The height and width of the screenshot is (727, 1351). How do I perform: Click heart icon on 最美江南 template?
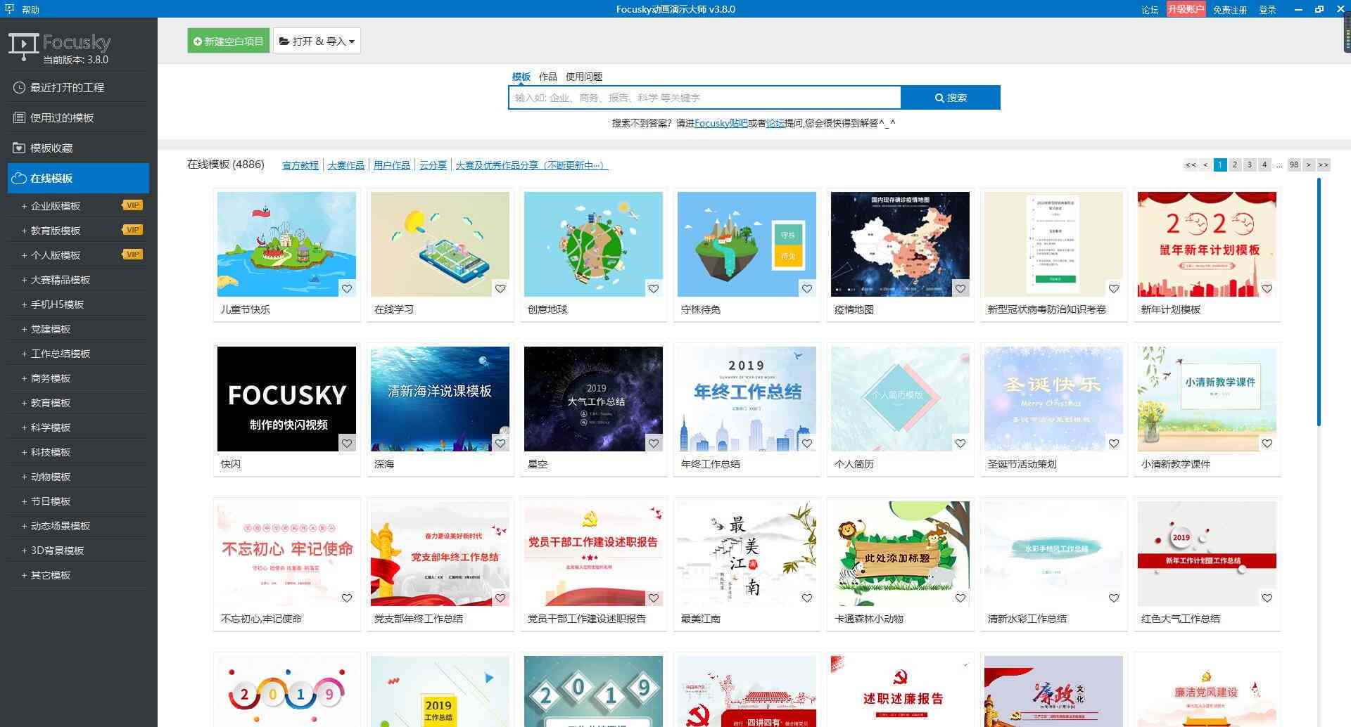coord(807,598)
